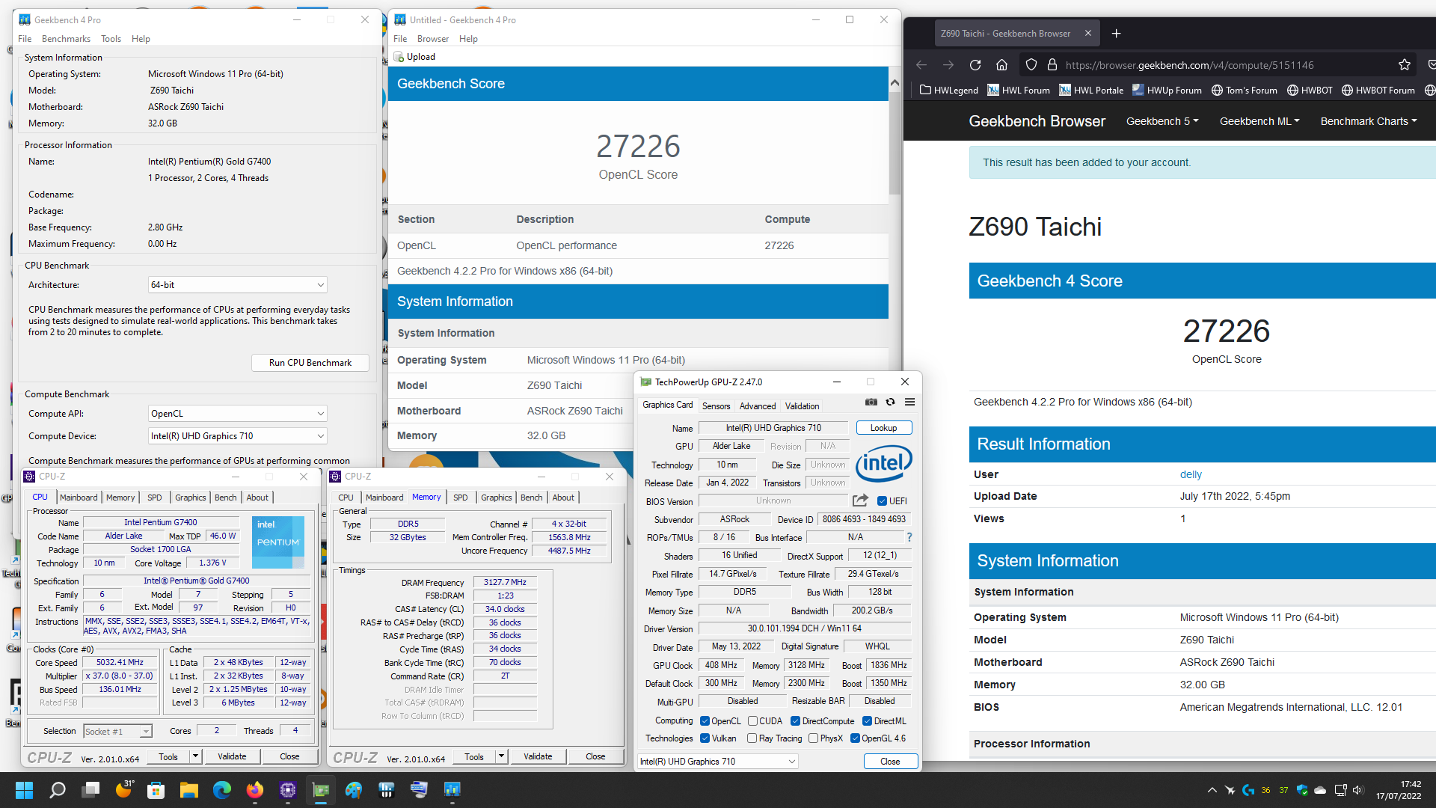The image size is (1436, 808).
Task: Open Compute API OpenCL dropdown
Action: click(x=237, y=414)
